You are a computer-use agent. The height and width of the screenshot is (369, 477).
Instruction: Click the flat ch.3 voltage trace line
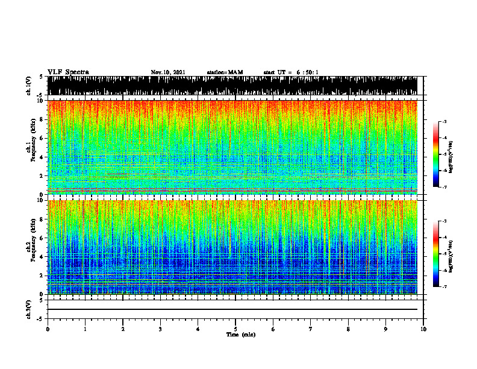(232, 309)
